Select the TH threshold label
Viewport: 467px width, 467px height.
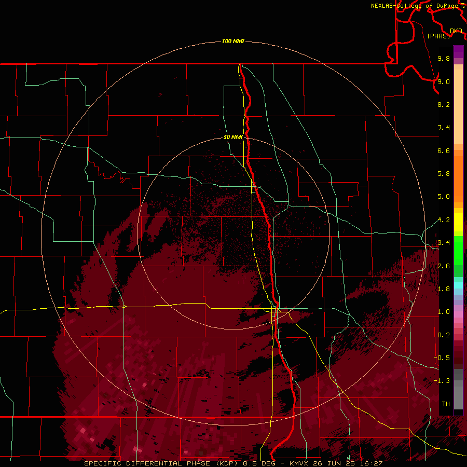click(446, 404)
